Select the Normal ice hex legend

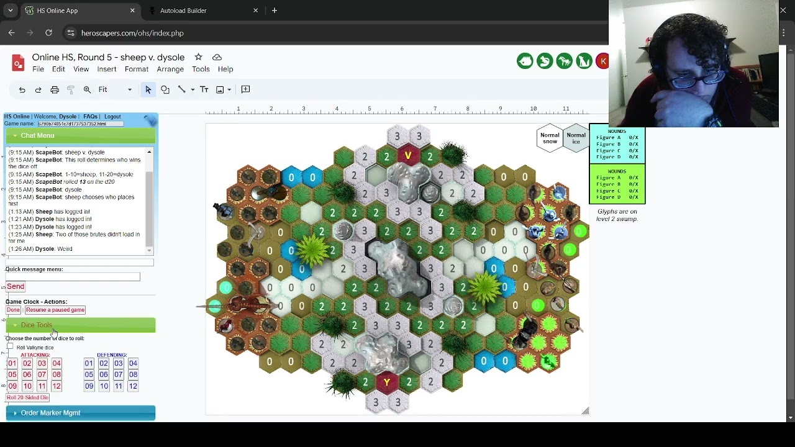(x=576, y=138)
